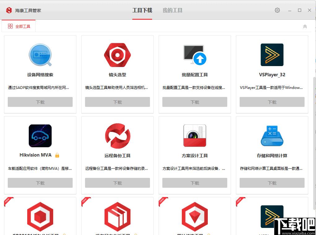The height and width of the screenshot is (235, 316).
Task: Download 镜头选型 tool
Action: 117,102
